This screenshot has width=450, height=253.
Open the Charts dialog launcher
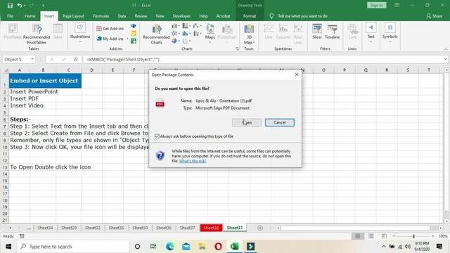(x=237, y=48)
